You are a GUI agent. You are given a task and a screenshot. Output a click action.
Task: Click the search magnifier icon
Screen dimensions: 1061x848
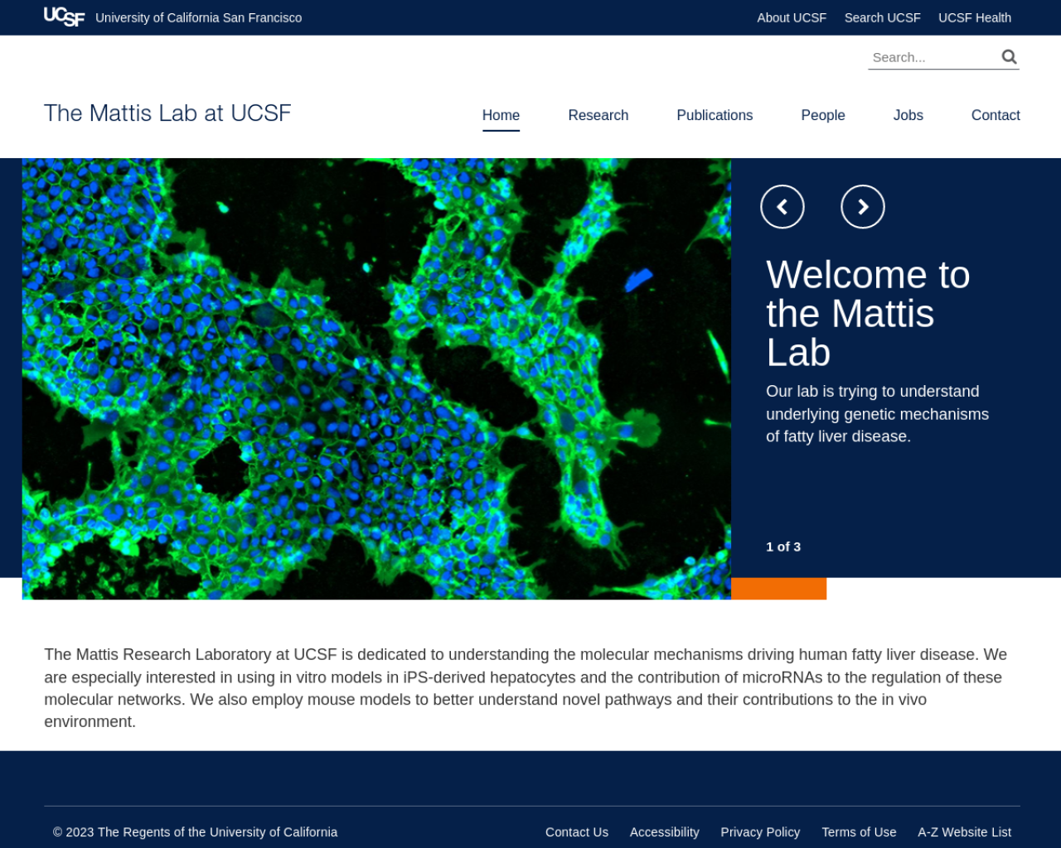1009,56
